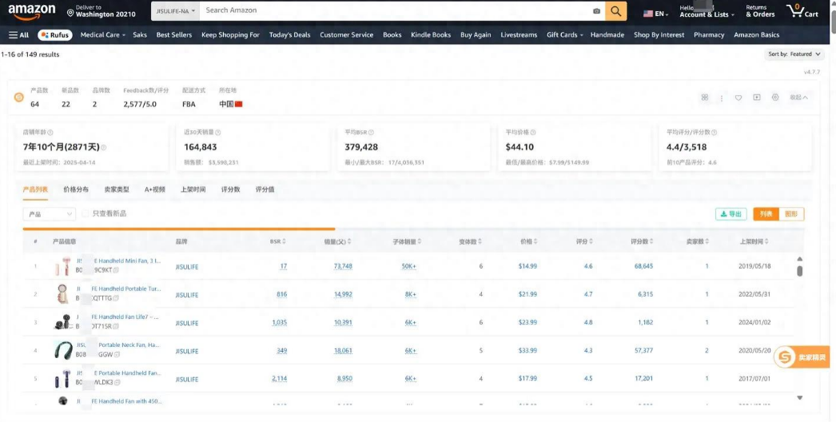Open Portable Neck Fan product link

click(118, 345)
